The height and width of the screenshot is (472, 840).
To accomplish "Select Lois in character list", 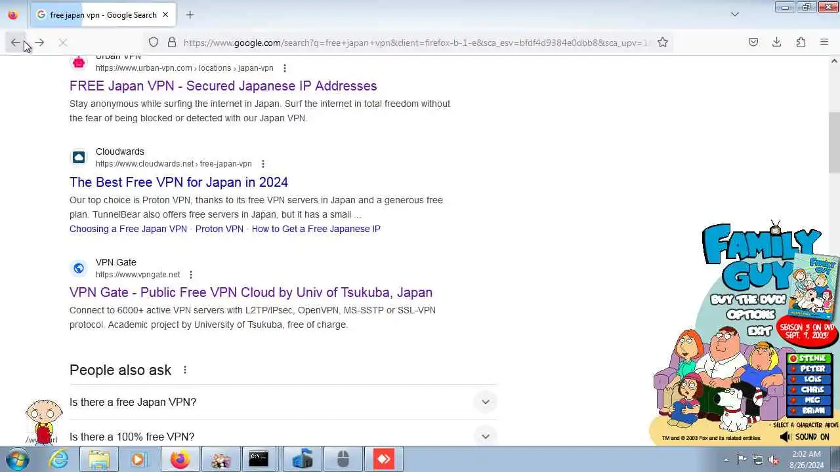I will point(810,380).
